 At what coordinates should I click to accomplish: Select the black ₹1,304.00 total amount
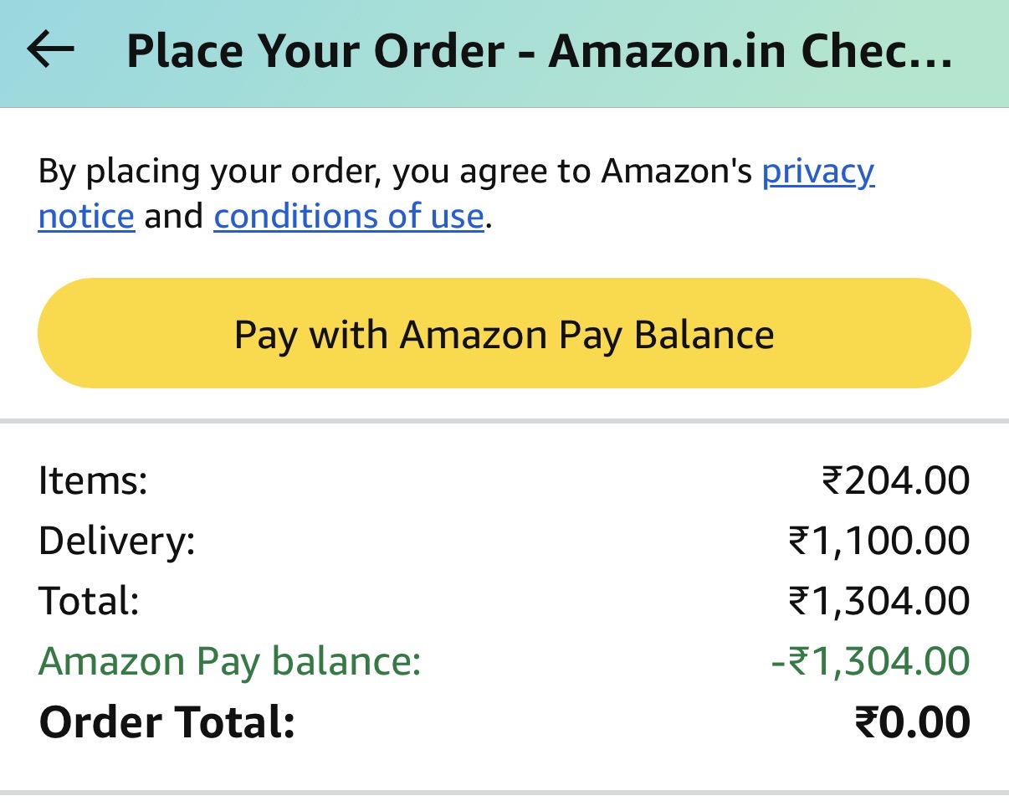point(878,601)
